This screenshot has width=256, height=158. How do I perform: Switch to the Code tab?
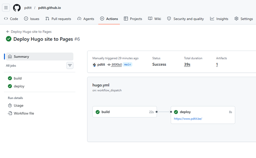pos(11,19)
